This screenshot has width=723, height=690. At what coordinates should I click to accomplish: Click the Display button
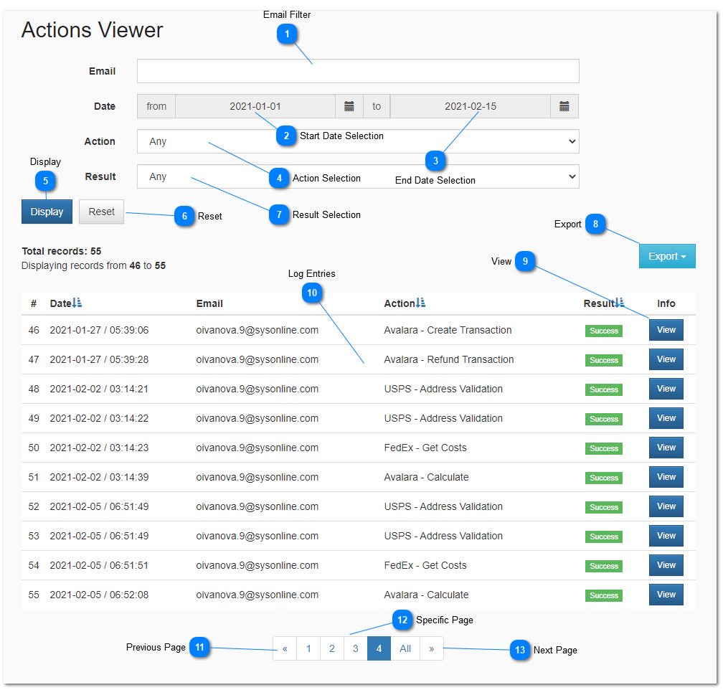click(x=47, y=212)
